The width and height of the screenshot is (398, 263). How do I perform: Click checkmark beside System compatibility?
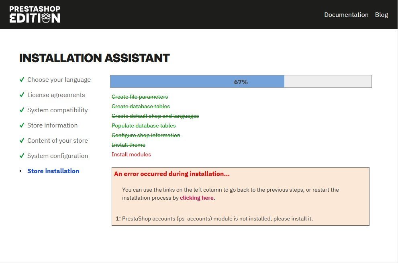coord(22,110)
